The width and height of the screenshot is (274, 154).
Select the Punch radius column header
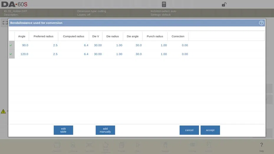[x=155, y=36]
